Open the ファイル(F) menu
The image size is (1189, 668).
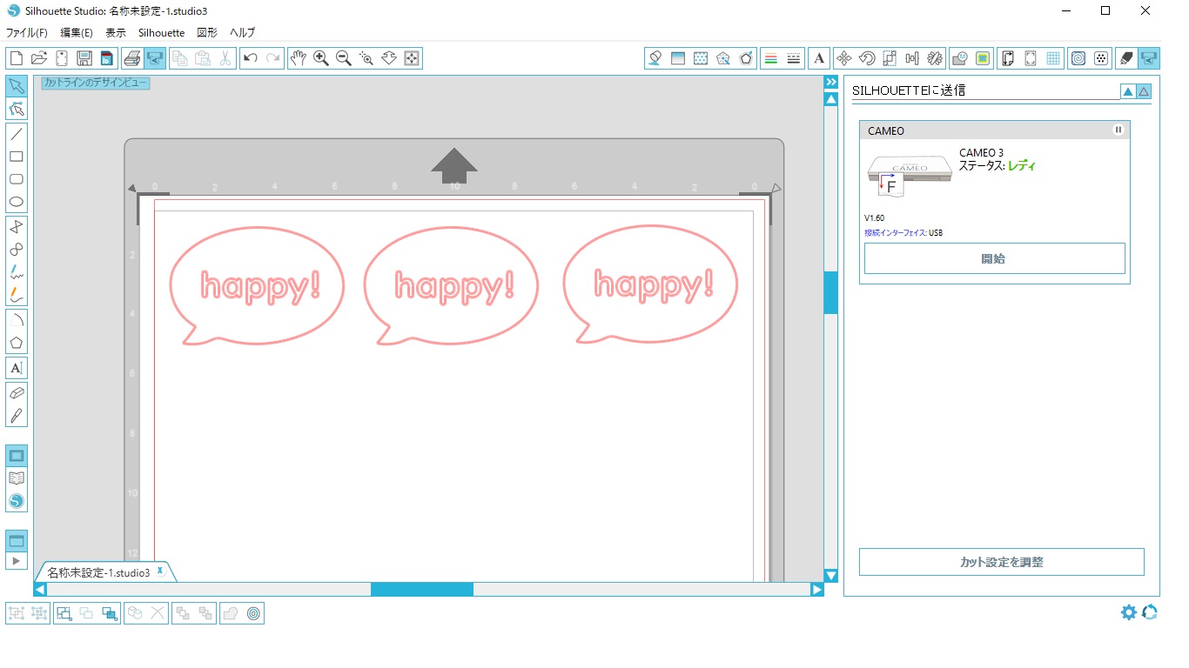pyautogui.click(x=26, y=32)
